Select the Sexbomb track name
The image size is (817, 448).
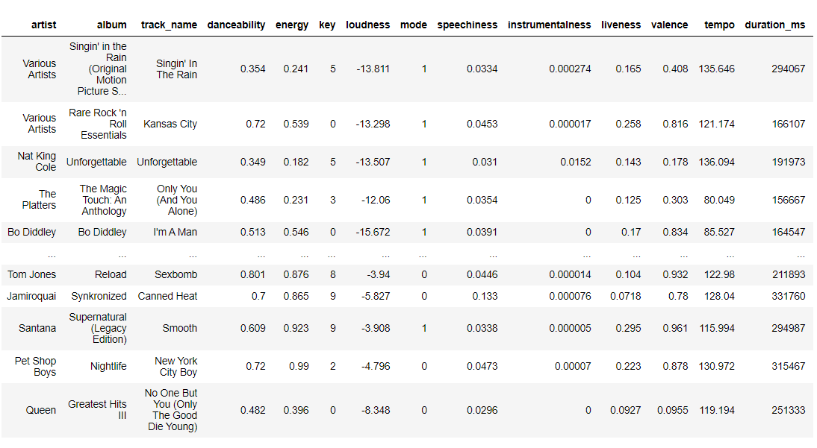[x=176, y=274]
